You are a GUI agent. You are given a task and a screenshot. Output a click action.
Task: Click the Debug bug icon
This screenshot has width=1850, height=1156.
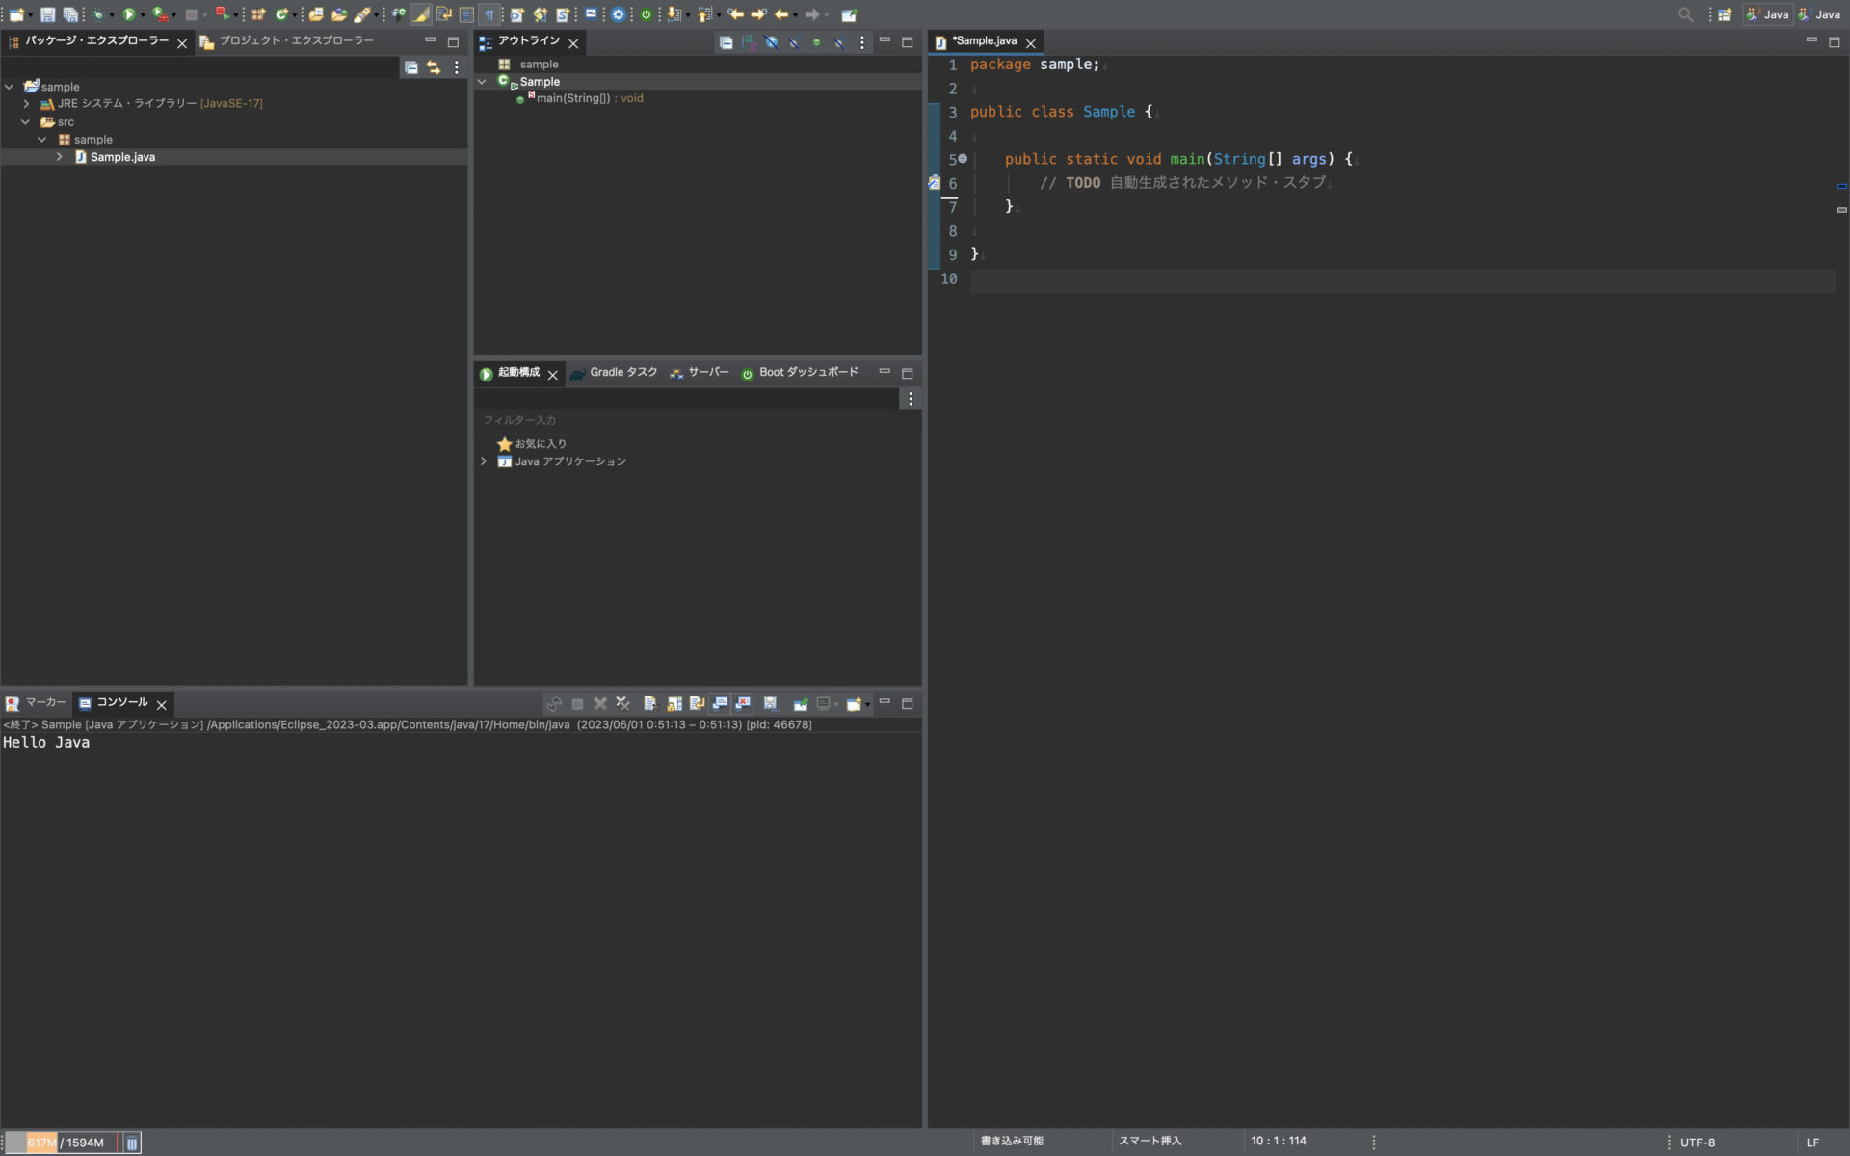coord(98,14)
